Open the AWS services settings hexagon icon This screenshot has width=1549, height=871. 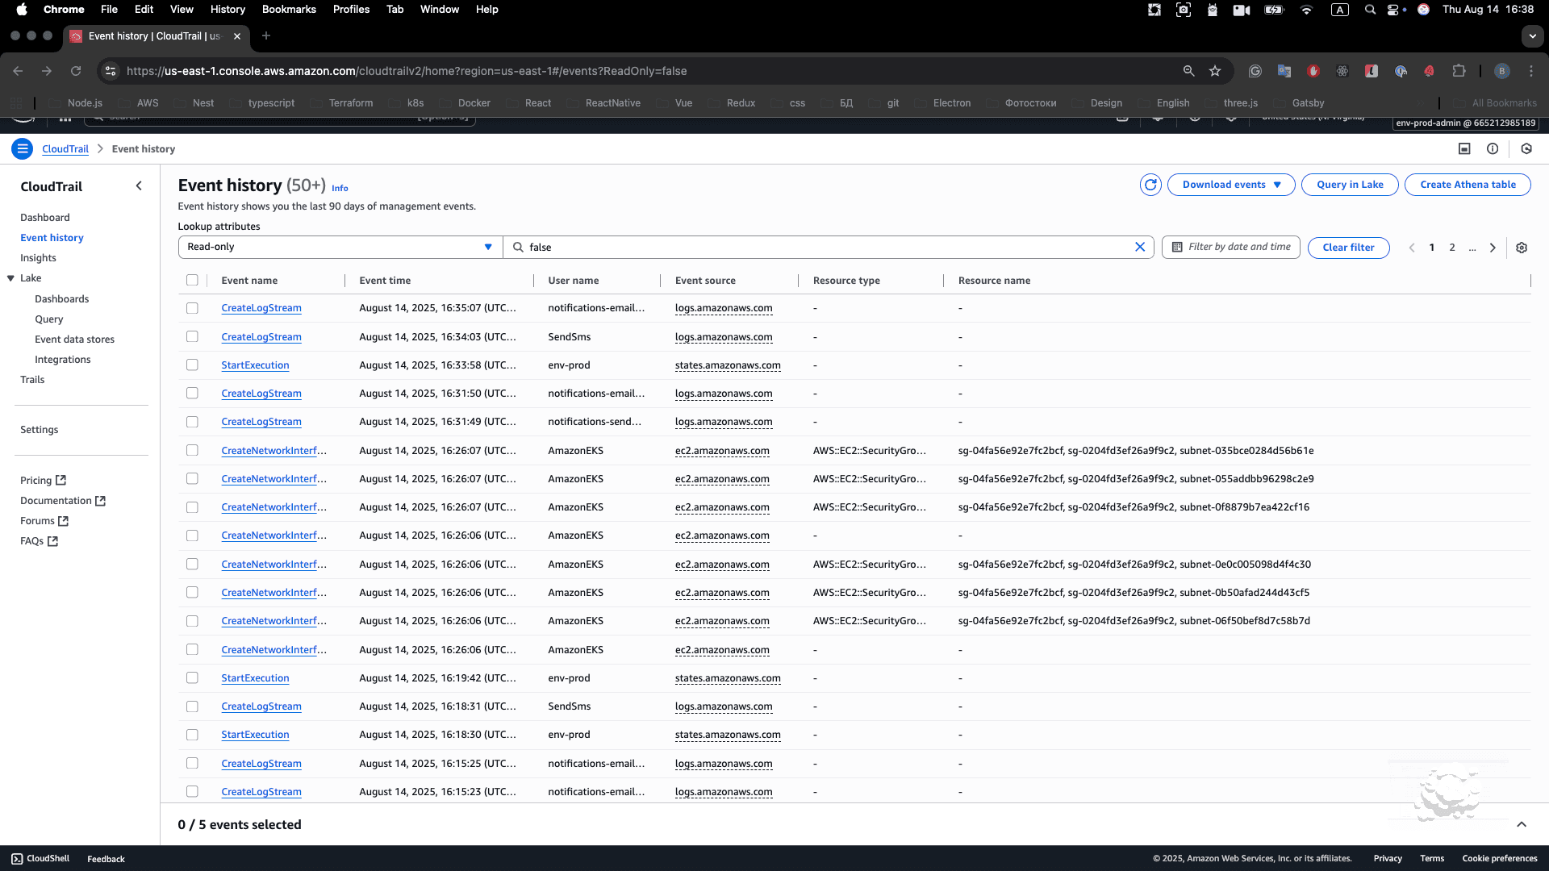[1526, 148]
